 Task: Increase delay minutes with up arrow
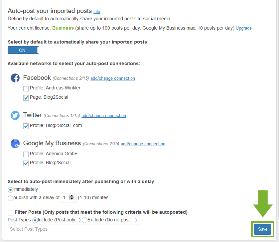coord(72,196)
